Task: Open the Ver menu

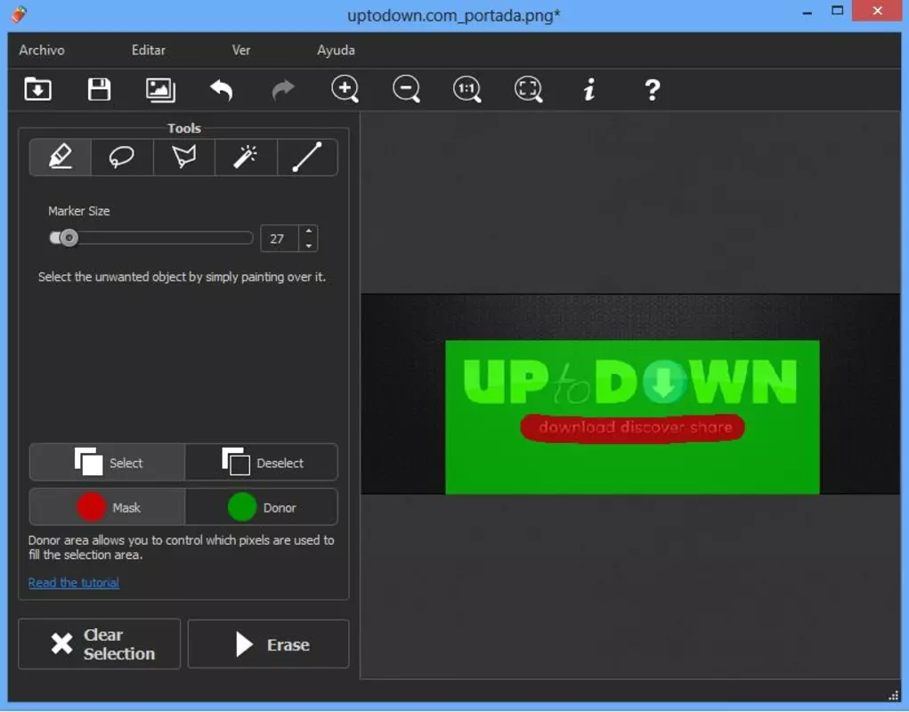Action: pos(241,51)
